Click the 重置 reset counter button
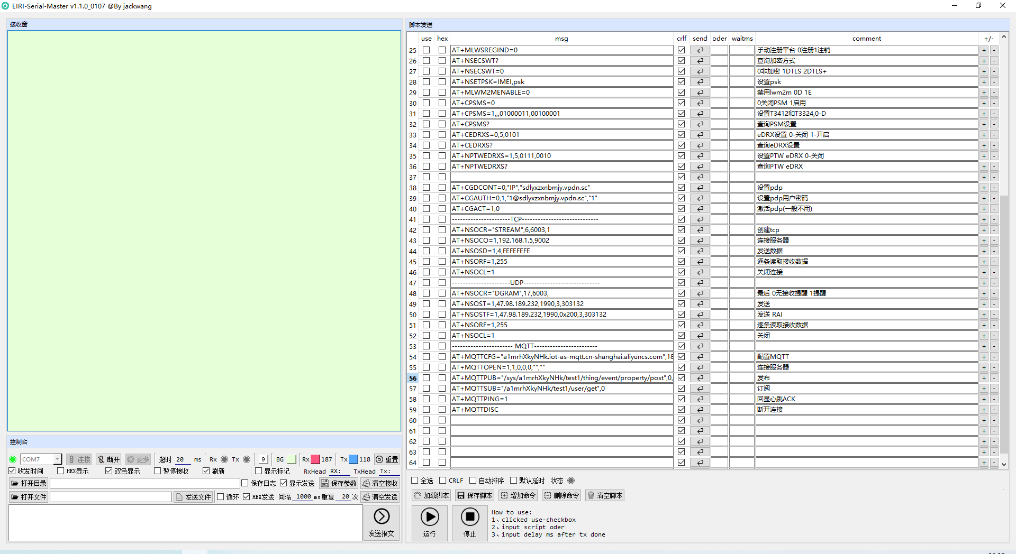 [387, 459]
